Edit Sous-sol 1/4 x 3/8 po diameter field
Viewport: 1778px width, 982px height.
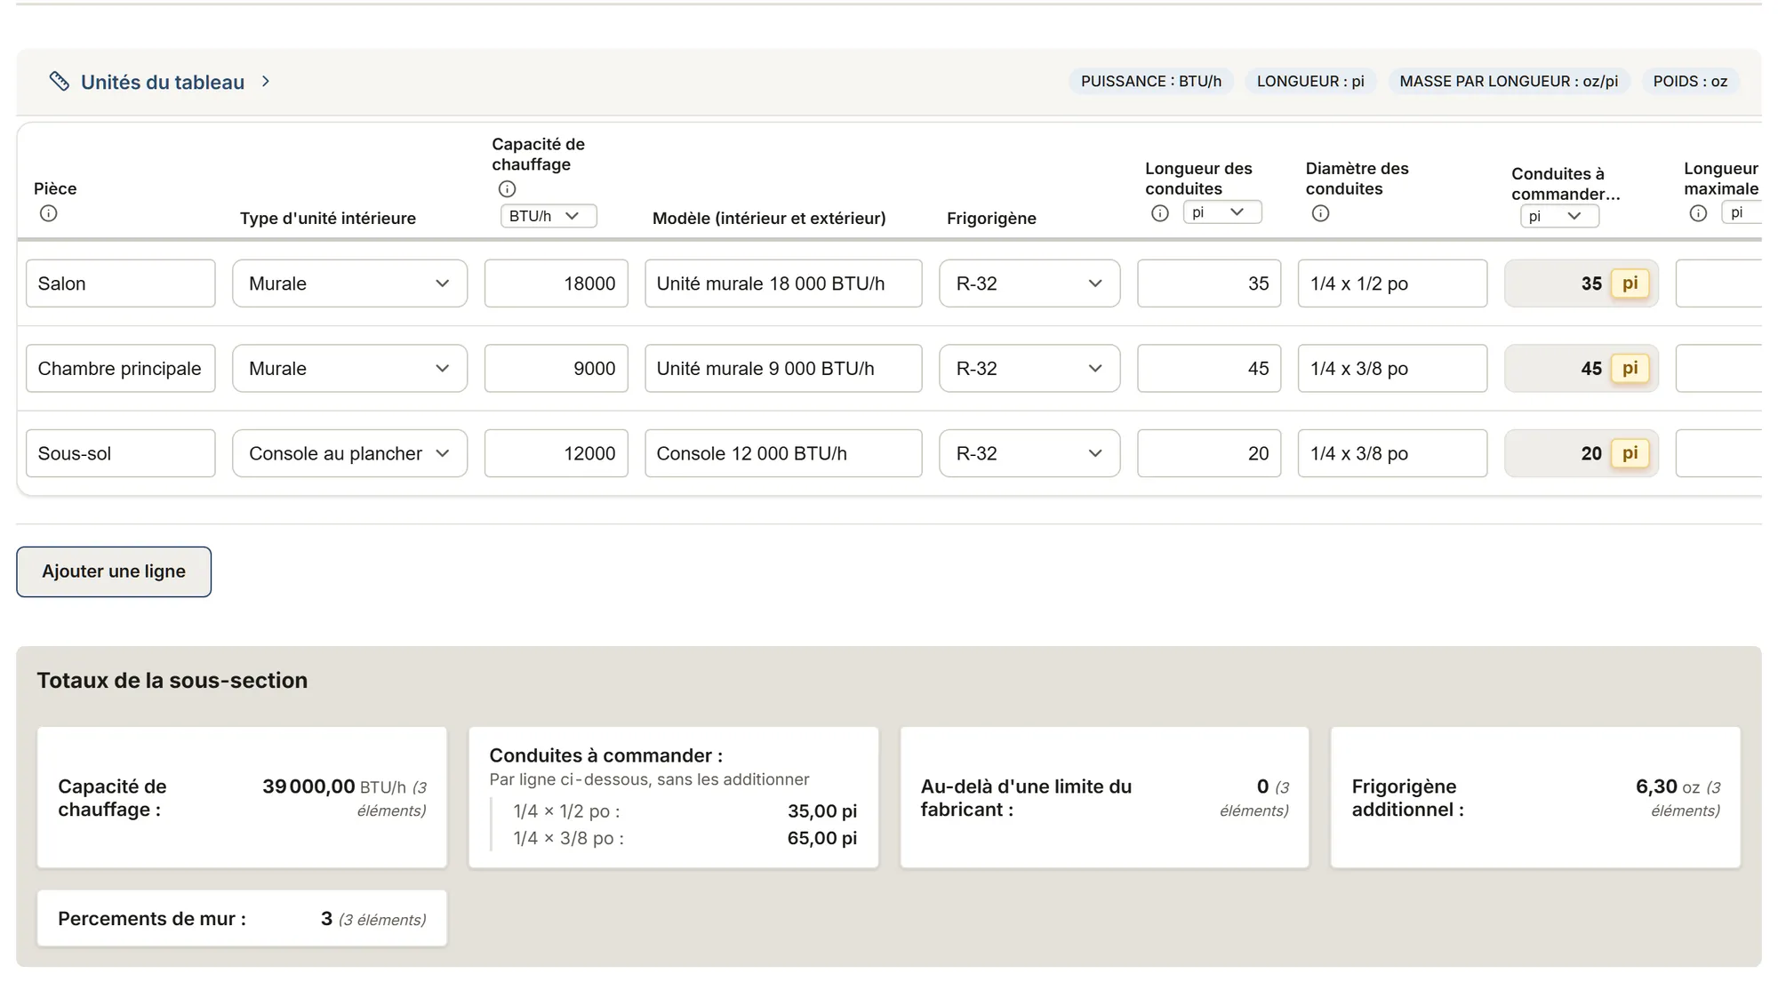(1392, 453)
